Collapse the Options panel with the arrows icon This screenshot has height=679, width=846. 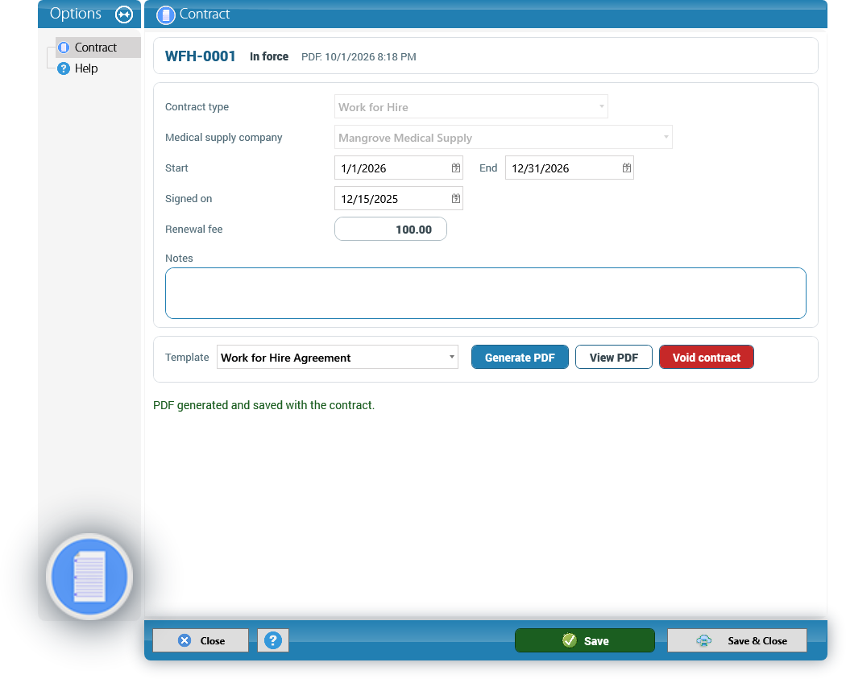pyautogui.click(x=124, y=14)
